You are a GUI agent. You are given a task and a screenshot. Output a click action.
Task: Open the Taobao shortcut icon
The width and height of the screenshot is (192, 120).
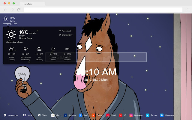pyautogui.click(x=93, y=115)
